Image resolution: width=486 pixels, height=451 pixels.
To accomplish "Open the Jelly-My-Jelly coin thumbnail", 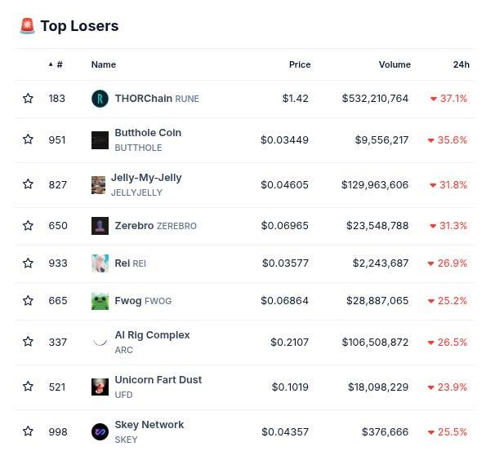I will tap(98, 185).
